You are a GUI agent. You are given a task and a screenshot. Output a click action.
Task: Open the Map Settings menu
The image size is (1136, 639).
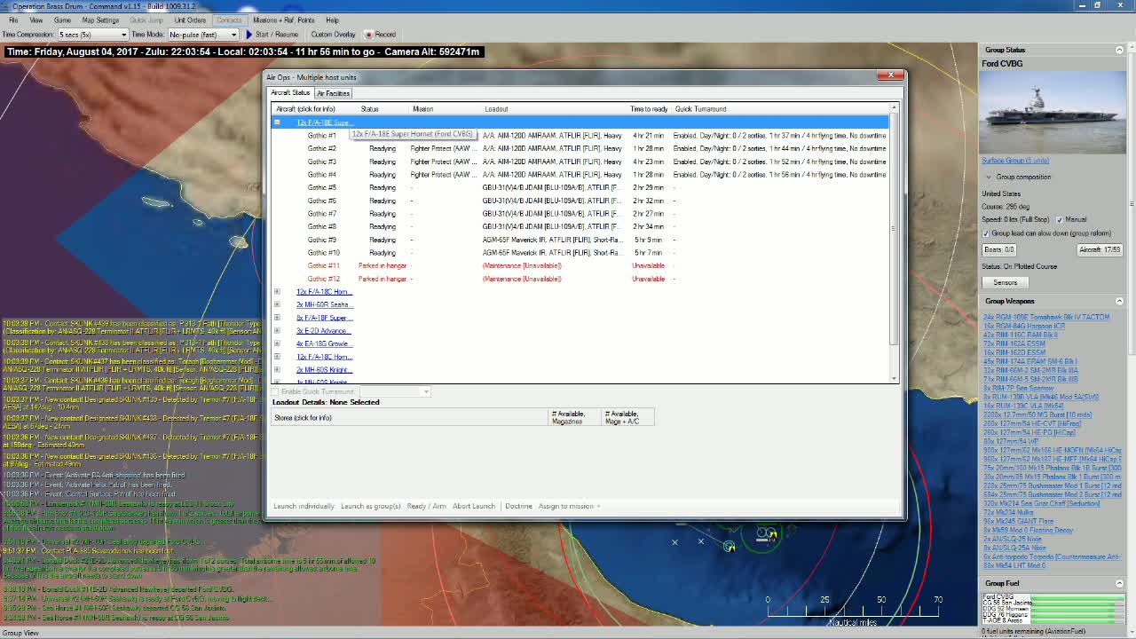point(100,20)
